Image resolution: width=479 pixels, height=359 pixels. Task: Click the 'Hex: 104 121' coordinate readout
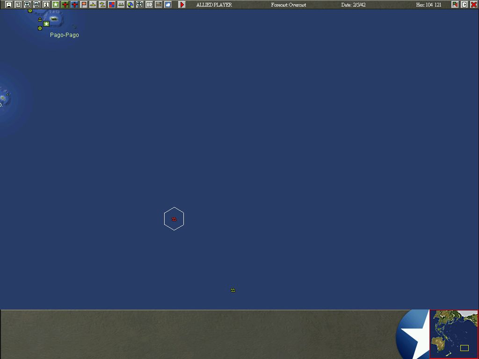(428, 5)
